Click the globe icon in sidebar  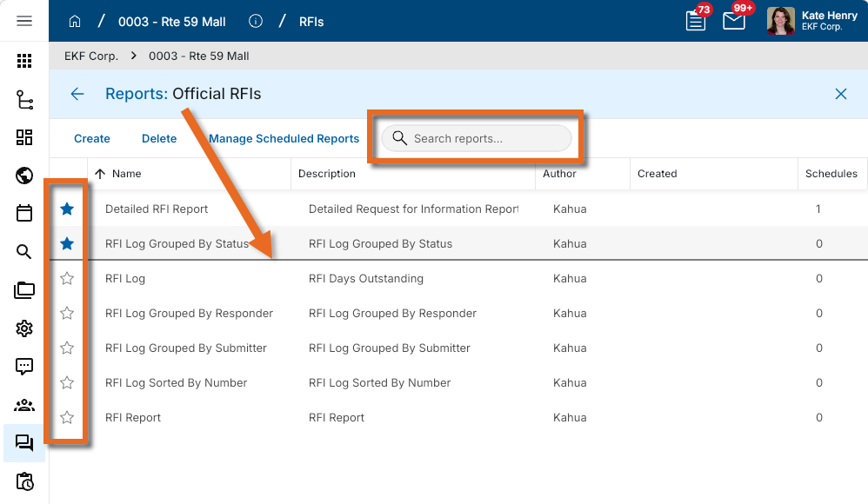click(x=24, y=176)
